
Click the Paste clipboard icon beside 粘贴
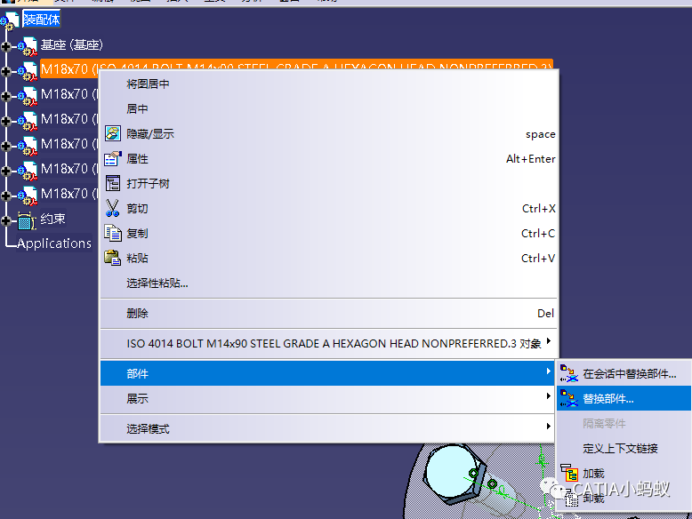(x=113, y=258)
